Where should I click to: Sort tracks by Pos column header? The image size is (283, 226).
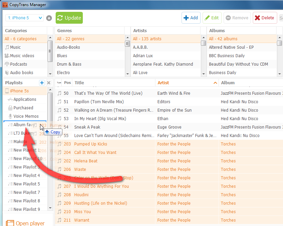tap(67, 83)
